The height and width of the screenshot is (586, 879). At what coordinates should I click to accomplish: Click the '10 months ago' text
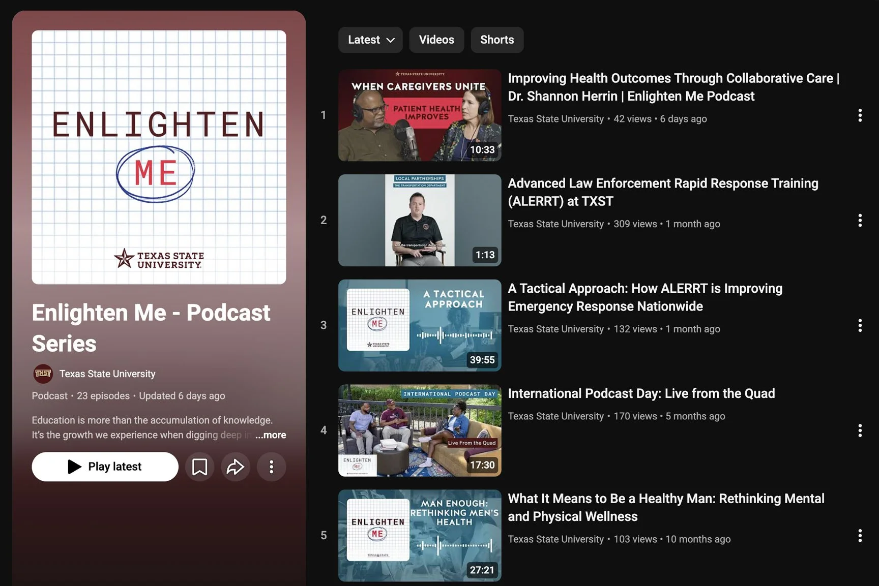tap(698, 539)
